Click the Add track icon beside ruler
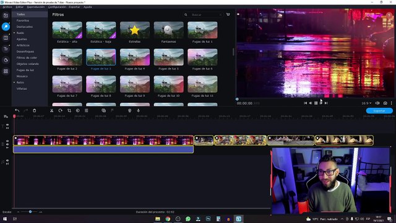 pyautogui.click(x=6, y=116)
